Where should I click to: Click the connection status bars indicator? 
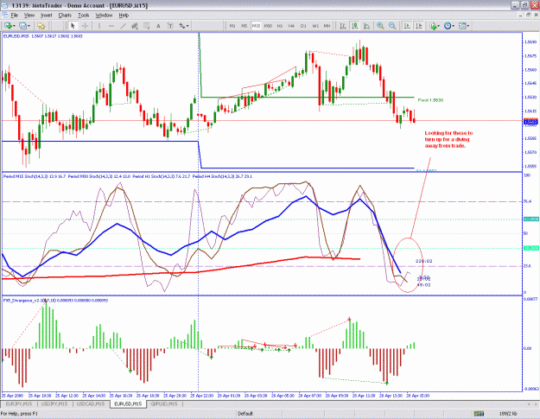479,414
